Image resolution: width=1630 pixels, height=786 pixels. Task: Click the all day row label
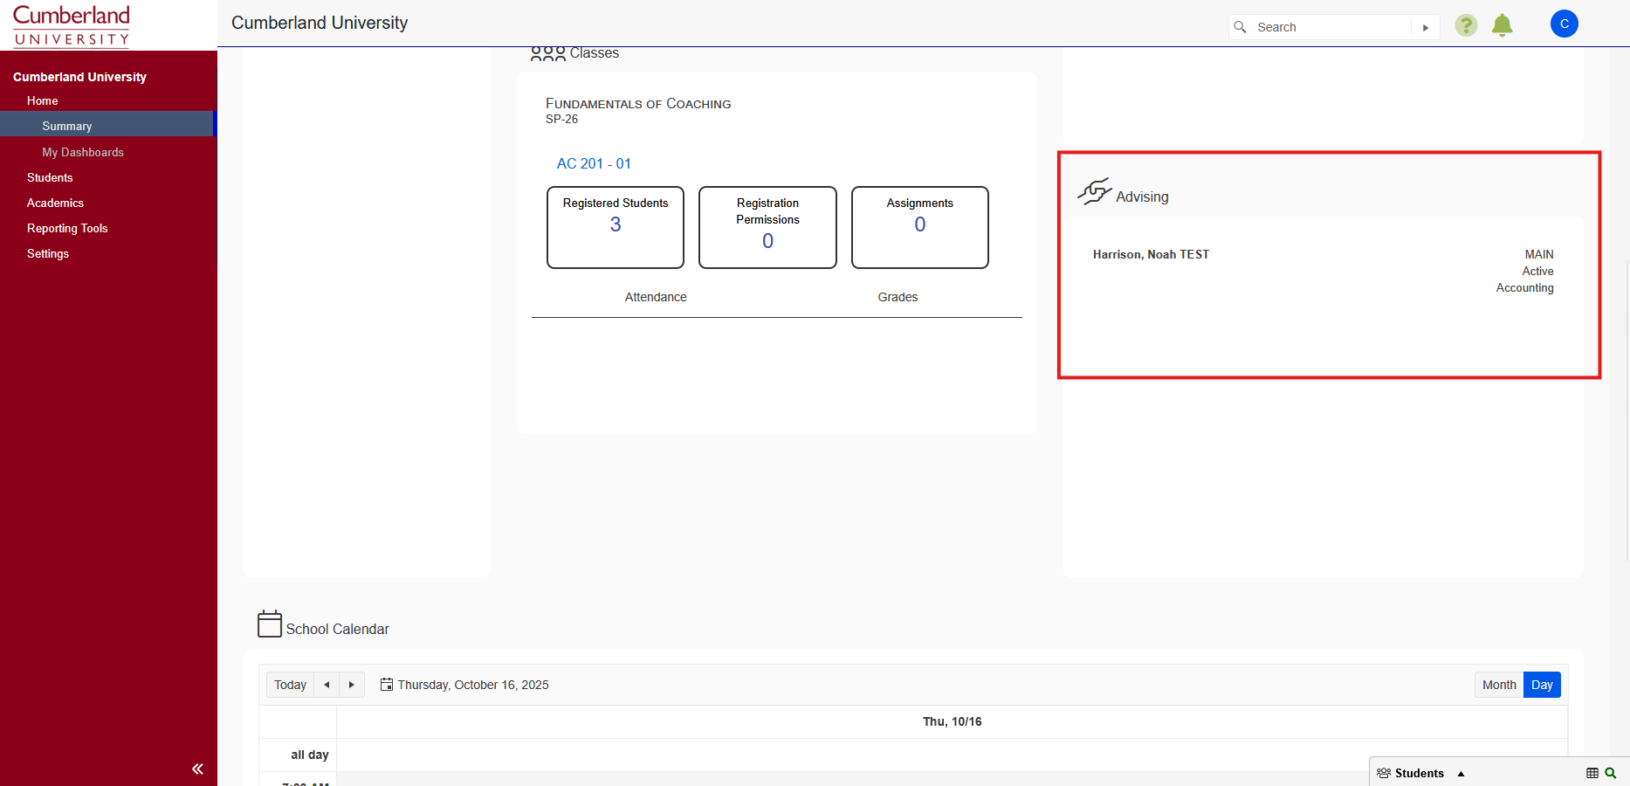pyautogui.click(x=310, y=755)
